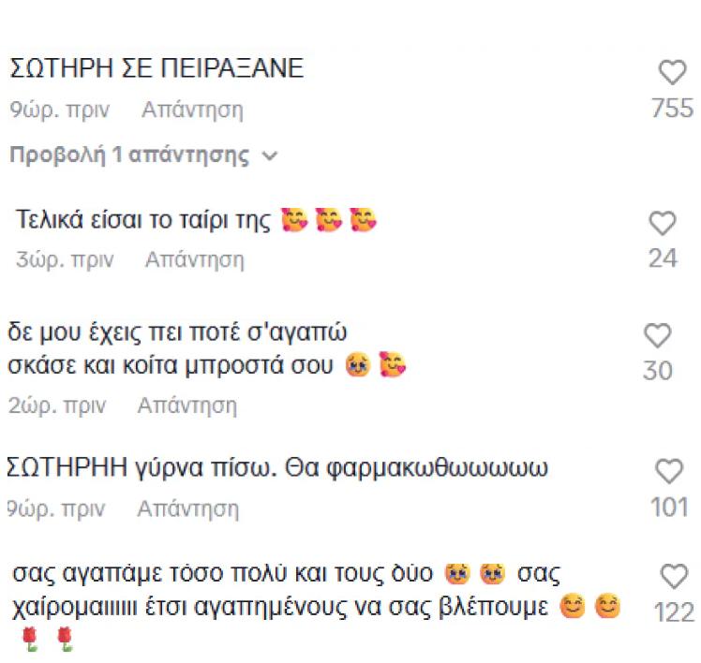The height and width of the screenshot is (663, 701).
Task: Click the rose emojis in last comment
Action: [47, 640]
